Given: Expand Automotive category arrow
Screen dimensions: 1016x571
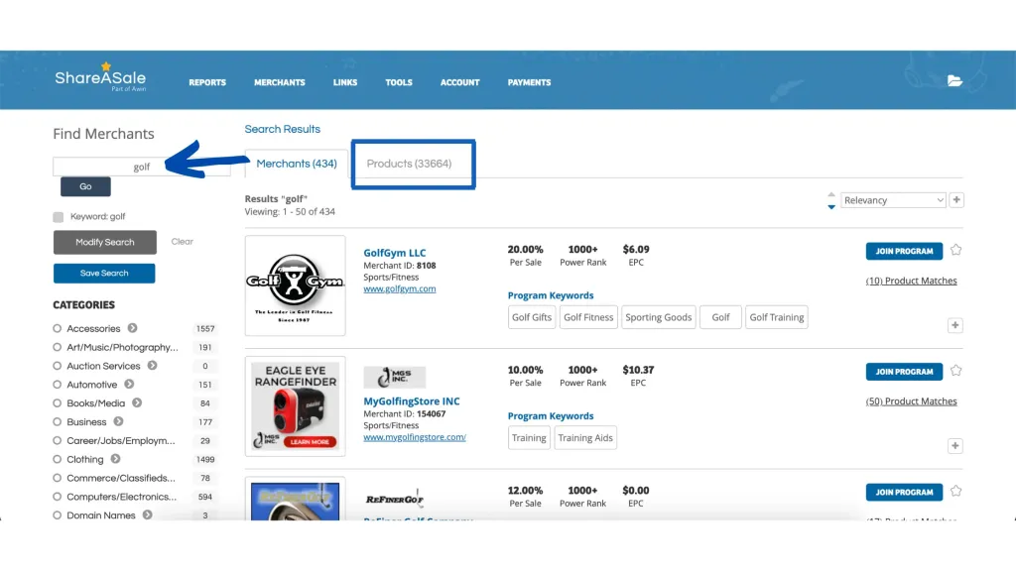Looking at the screenshot, I should [130, 385].
